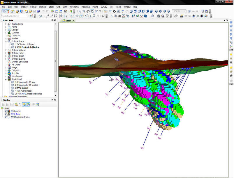
Task: Click the Pie Chart form set icon
Action: point(9,65)
